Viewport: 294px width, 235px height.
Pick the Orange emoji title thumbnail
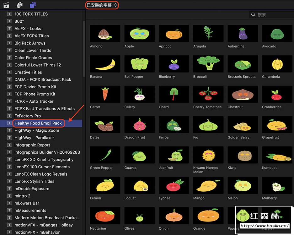pyautogui.click(x=208, y=216)
